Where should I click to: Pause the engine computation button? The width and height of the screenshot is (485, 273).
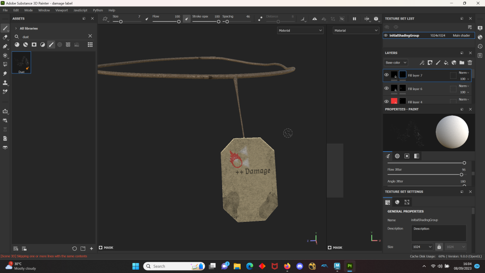tap(354, 19)
